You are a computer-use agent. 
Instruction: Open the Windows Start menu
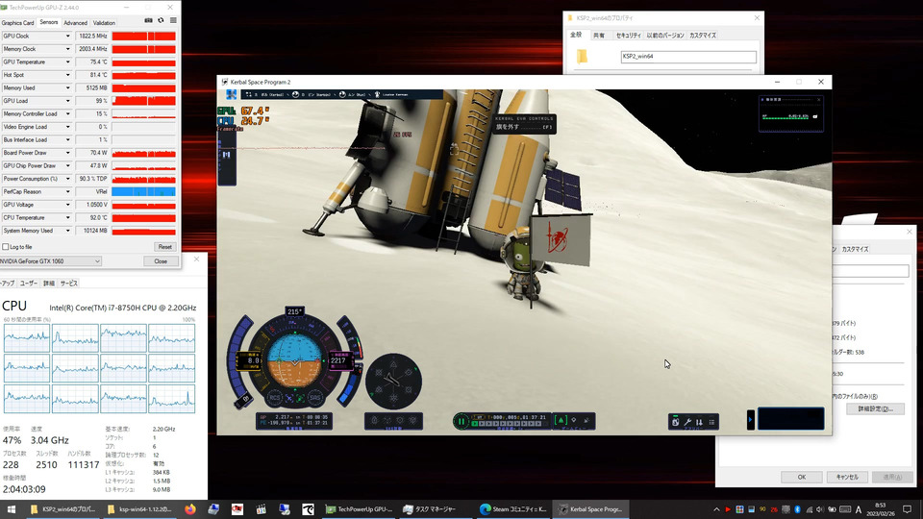click(x=11, y=509)
